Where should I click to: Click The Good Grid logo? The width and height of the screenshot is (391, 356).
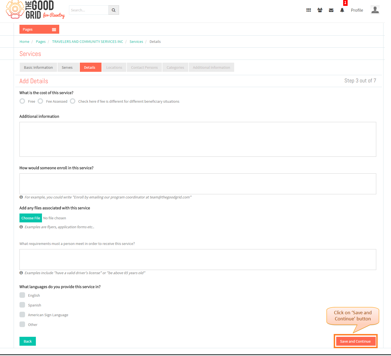pyautogui.click(x=35, y=10)
